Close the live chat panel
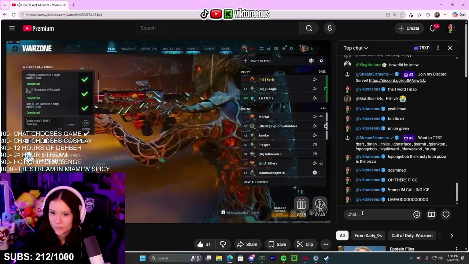 pos(450,48)
